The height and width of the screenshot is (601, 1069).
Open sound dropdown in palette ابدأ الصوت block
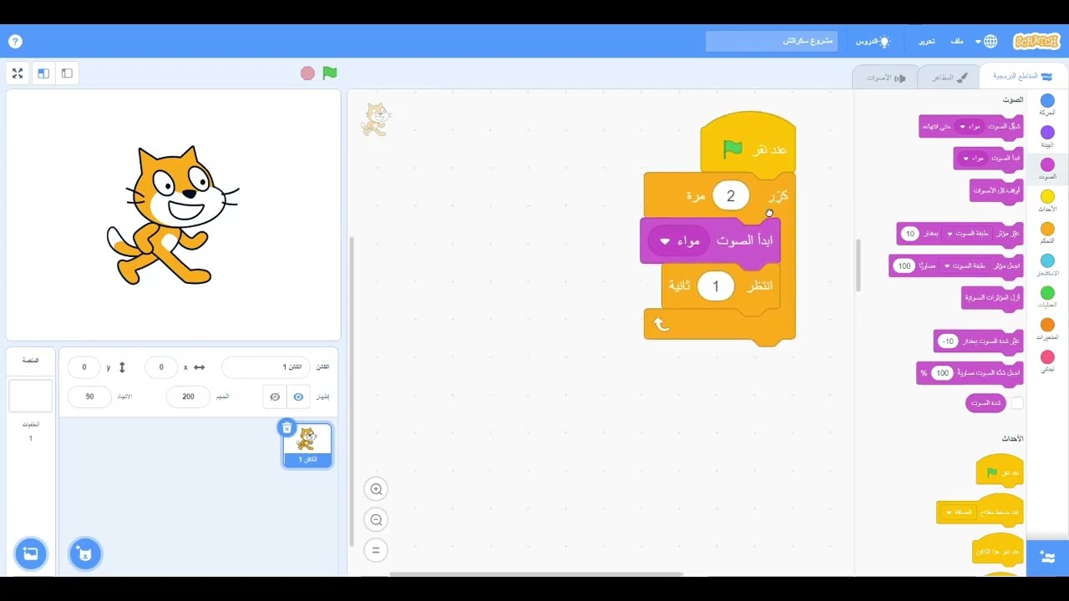tap(974, 158)
